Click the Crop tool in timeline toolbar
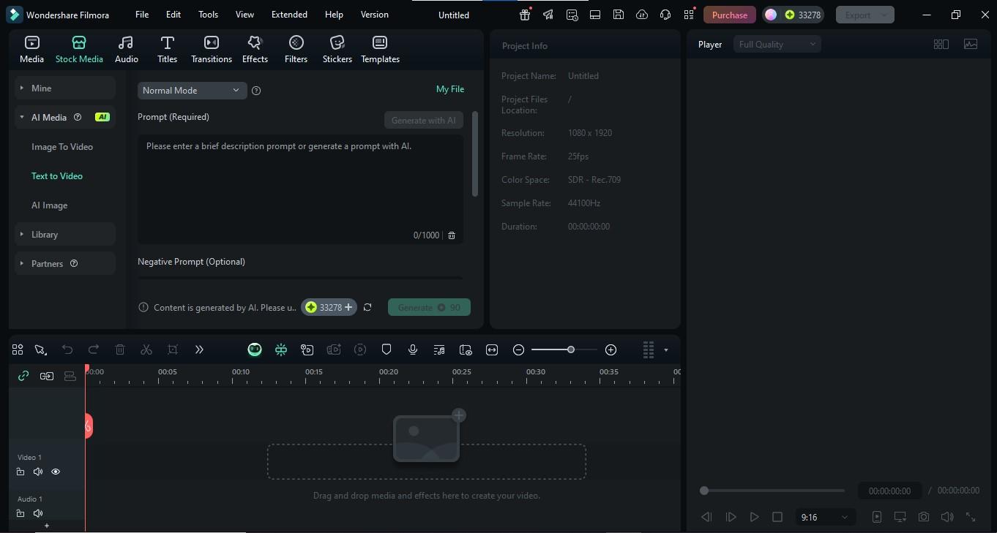 click(x=173, y=349)
